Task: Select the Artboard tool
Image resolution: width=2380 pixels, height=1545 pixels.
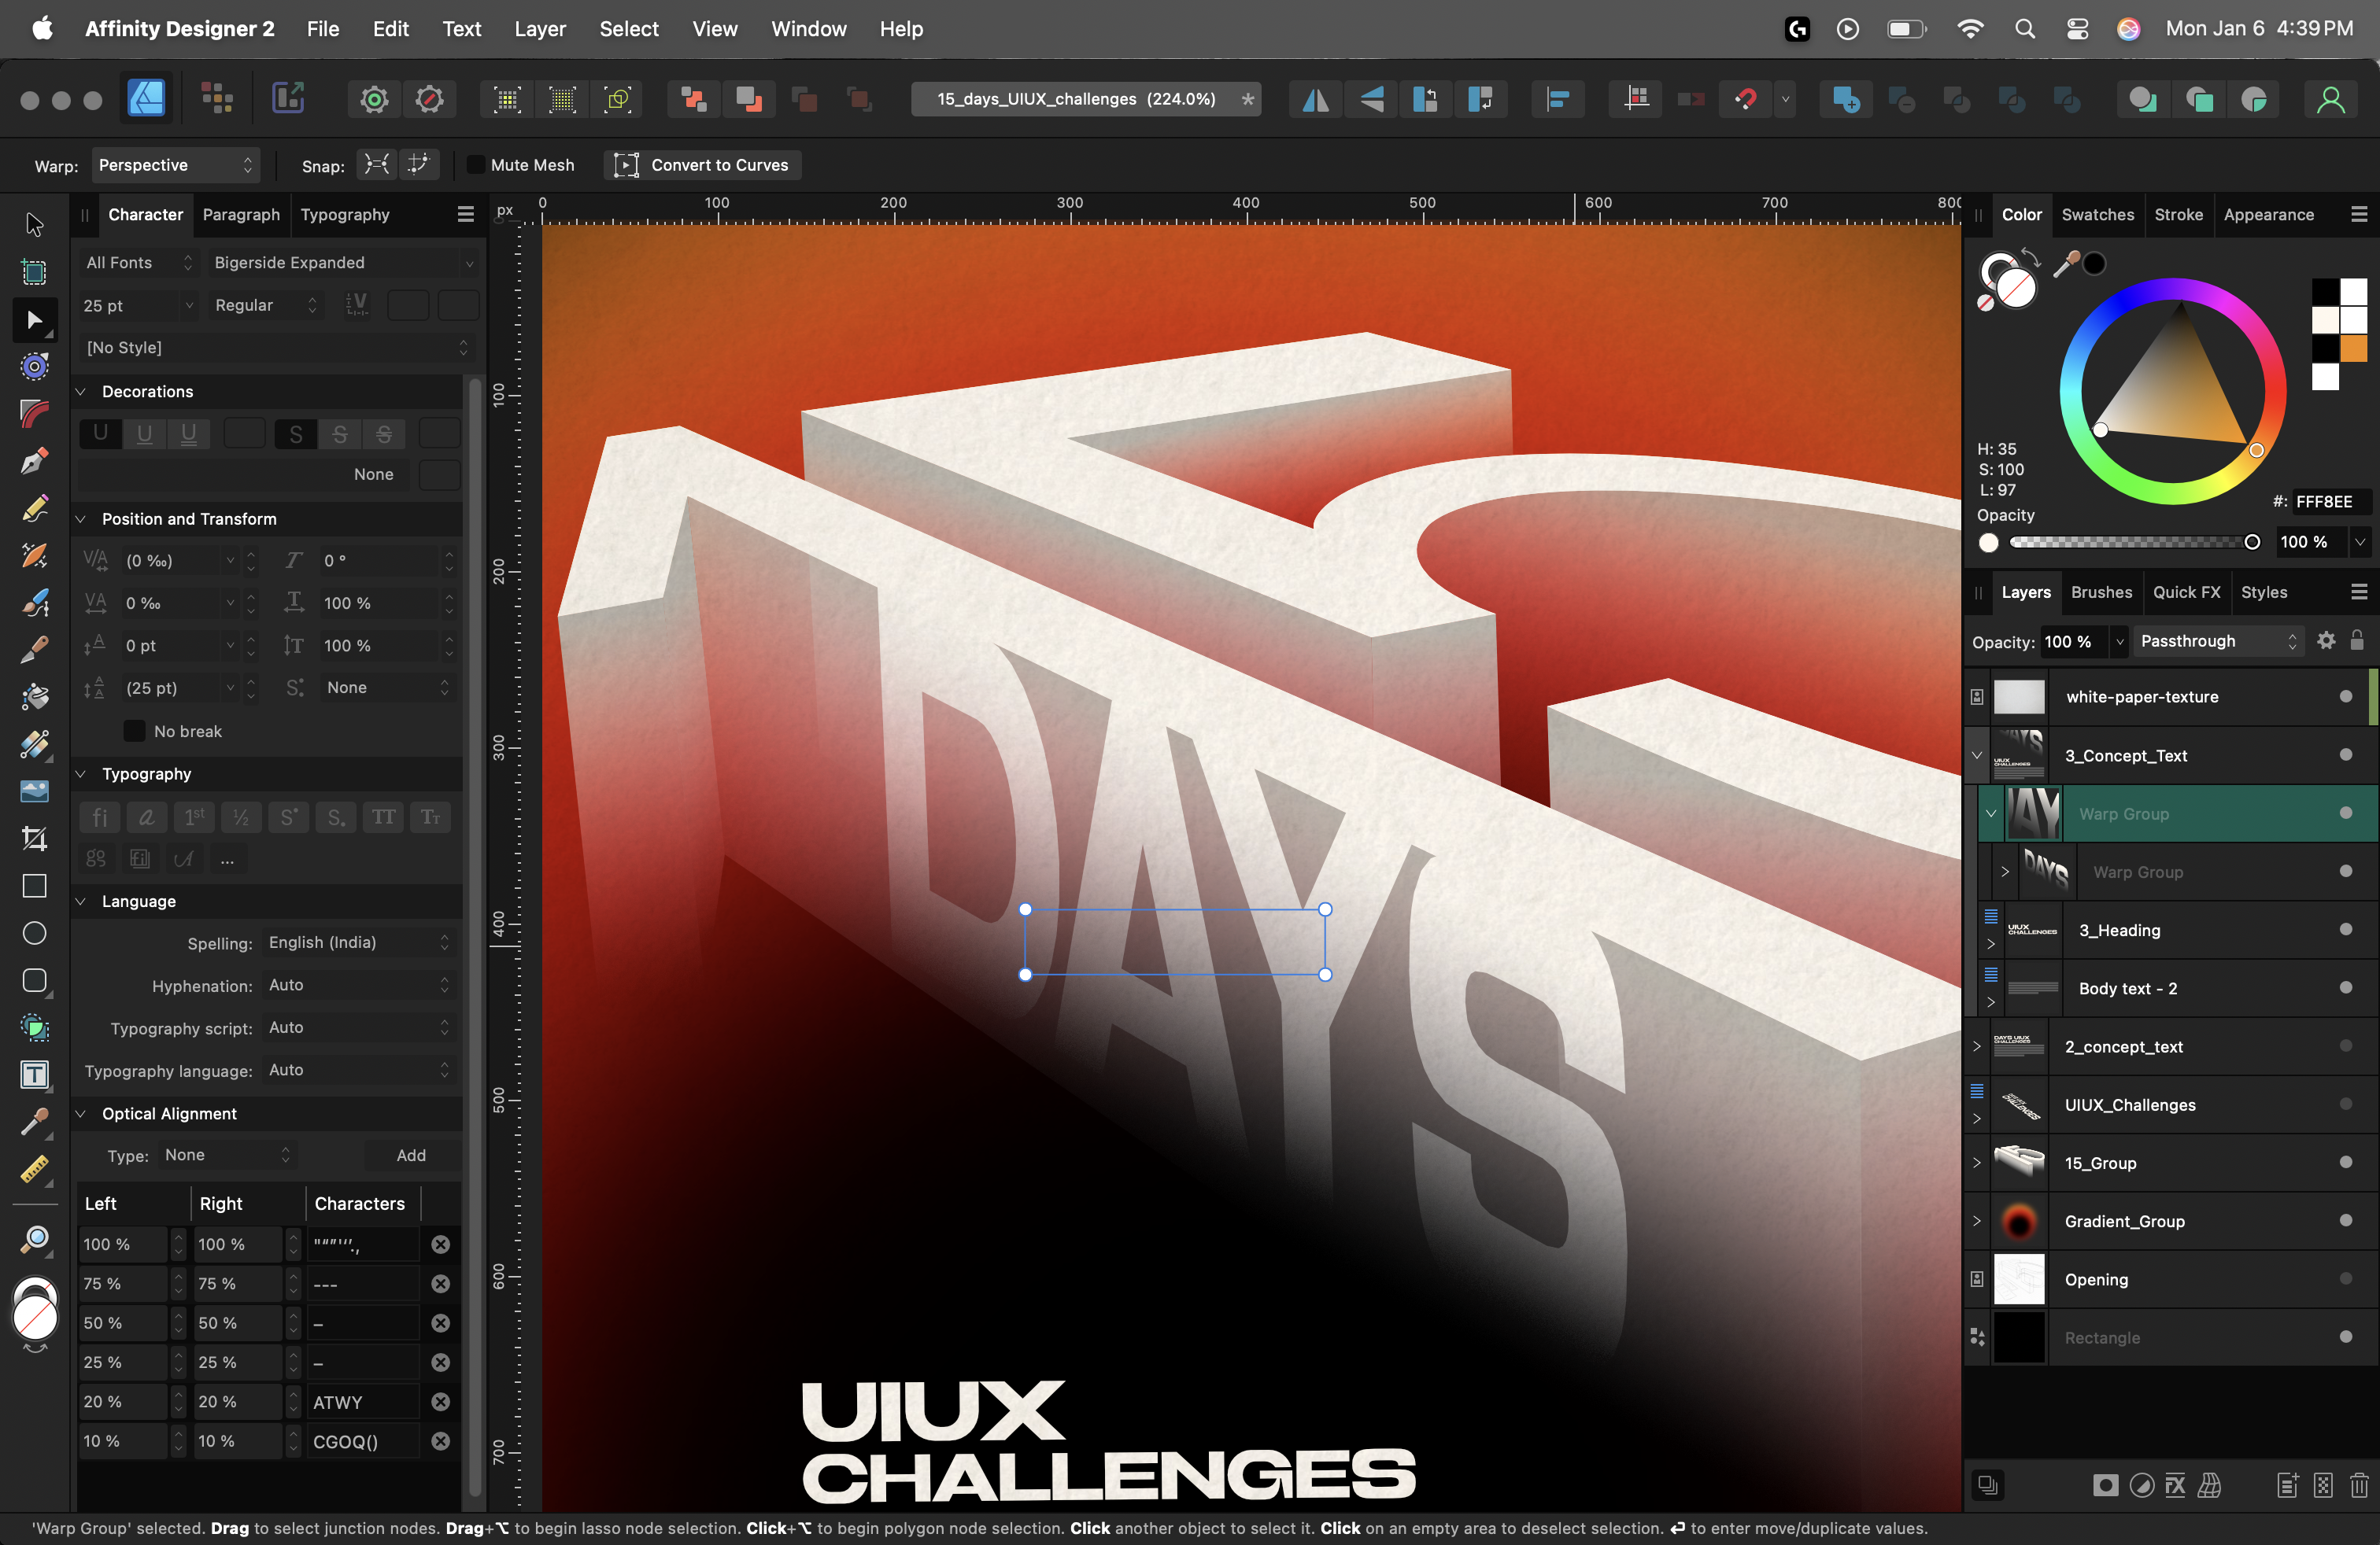Action: pyautogui.click(x=34, y=272)
